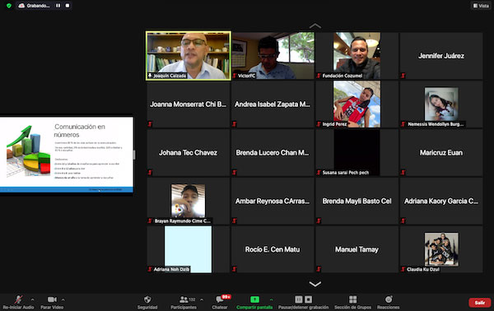This screenshot has width=494, height=311.
Task: Select Johana Tec Chavez tile
Action: click(189, 153)
